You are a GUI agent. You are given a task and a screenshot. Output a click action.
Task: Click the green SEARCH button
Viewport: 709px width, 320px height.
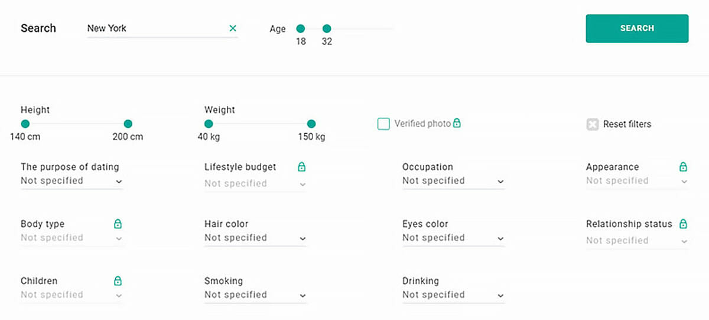click(637, 28)
